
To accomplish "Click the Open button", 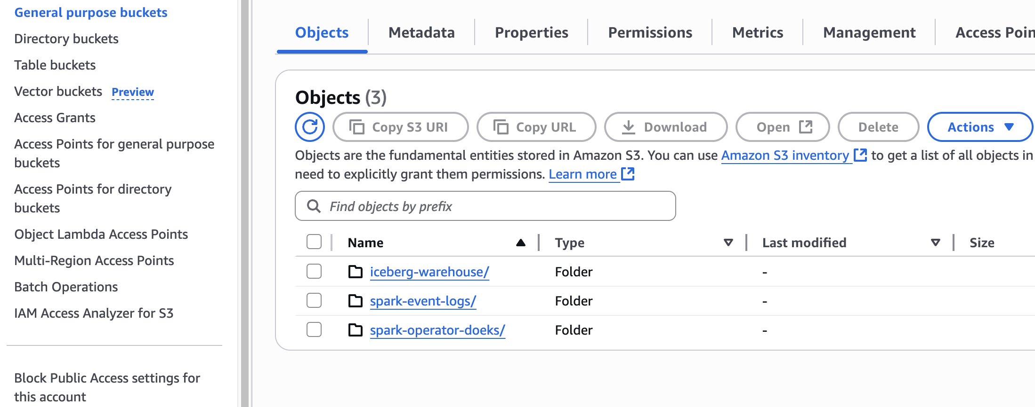I will point(783,127).
